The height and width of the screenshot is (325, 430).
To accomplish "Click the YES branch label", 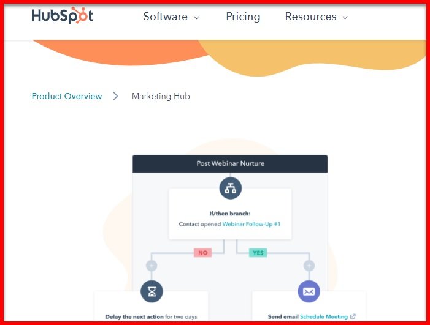I will (x=258, y=253).
